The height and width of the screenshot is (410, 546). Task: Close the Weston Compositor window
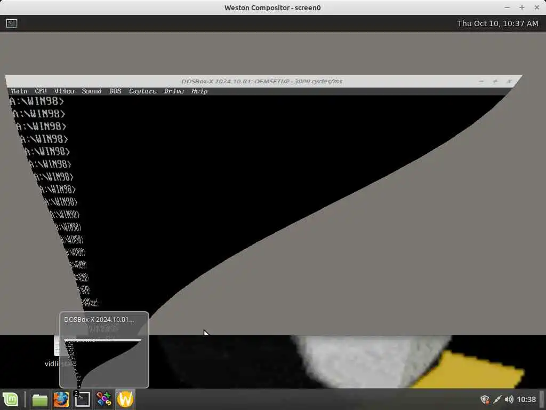(536, 7)
